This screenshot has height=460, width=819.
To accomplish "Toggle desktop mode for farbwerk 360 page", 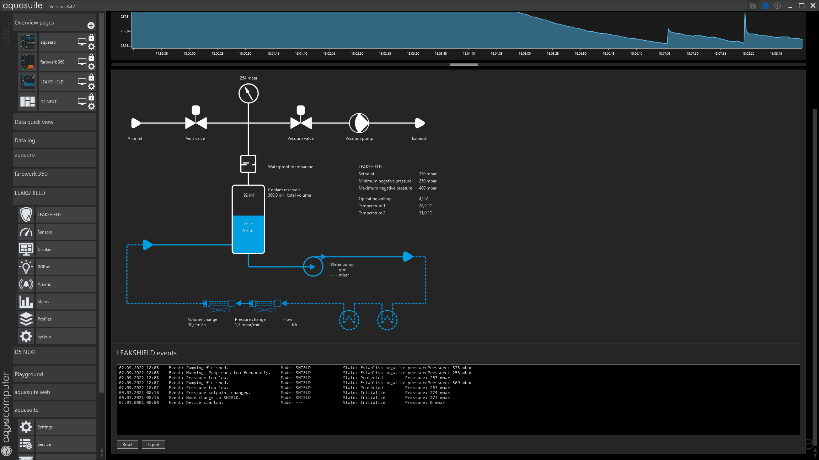I will point(82,62).
